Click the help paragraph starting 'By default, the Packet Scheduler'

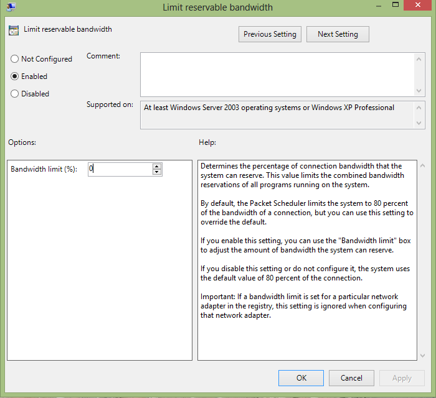(x=307, y=213)
